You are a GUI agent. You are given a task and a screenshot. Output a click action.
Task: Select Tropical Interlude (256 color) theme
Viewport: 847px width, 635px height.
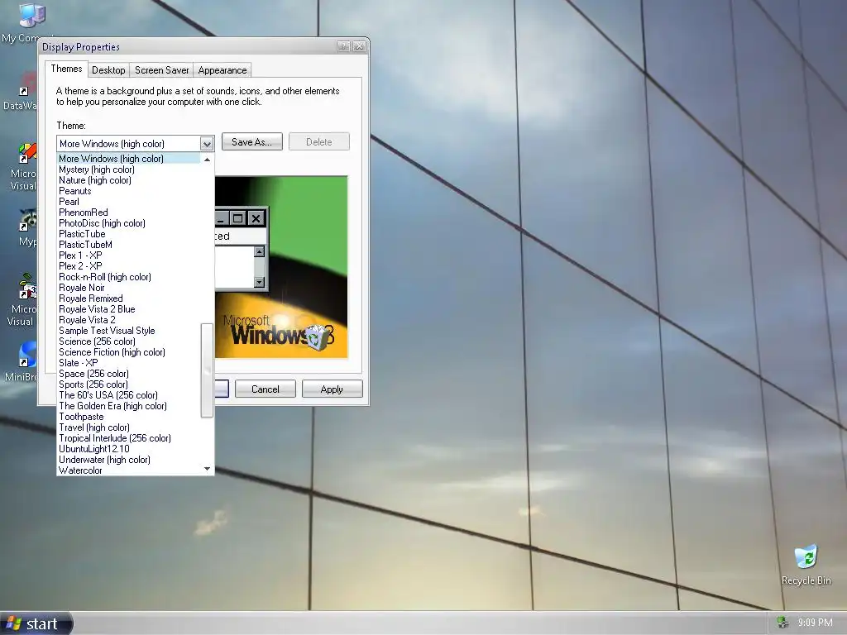click(128, 438)
